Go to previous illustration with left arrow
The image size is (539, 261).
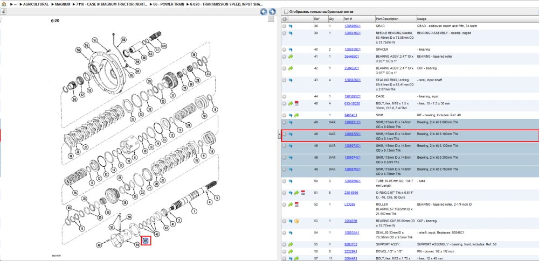point(264,12)
